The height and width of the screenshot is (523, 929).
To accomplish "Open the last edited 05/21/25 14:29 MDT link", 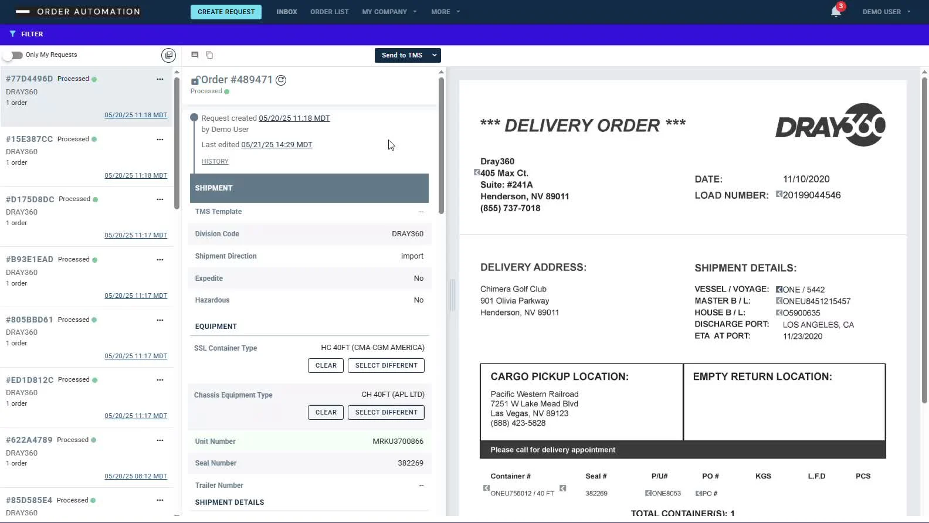I will coord(277,144).
